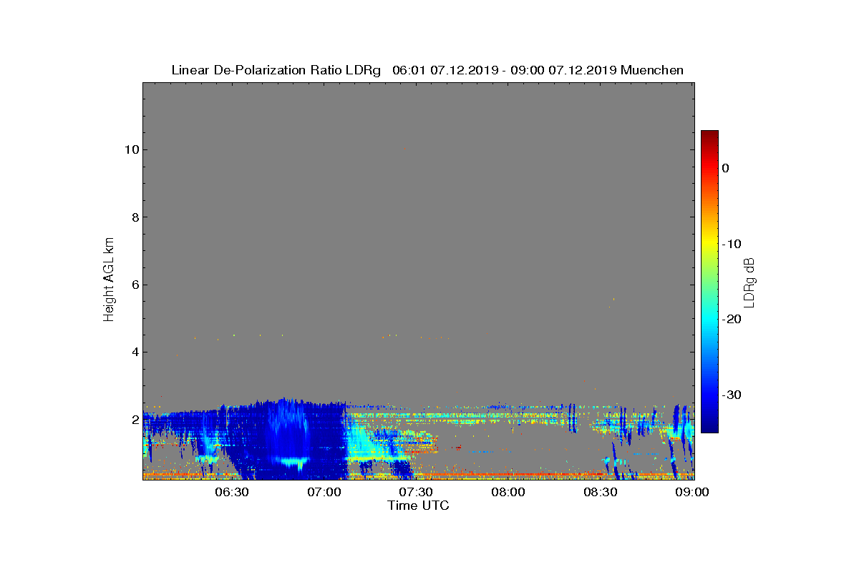The height and width of the screenshot is (572, 859).
Task: Click the y-axis label 'Height AGL km'
Action: [x=109, y=280]
